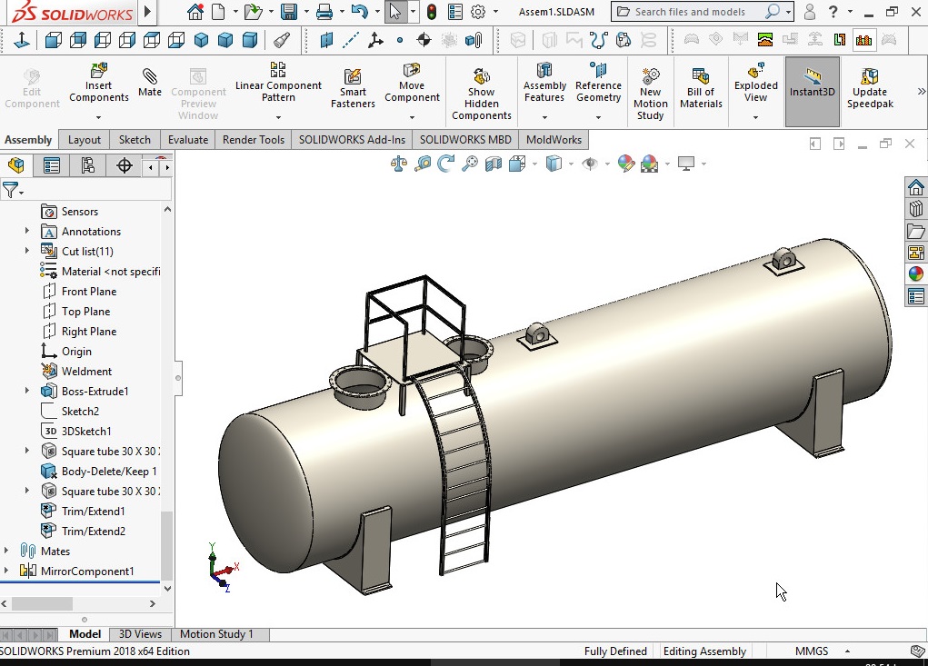Select the Move Component tool

pyautogui.click(x=412, y=84)
